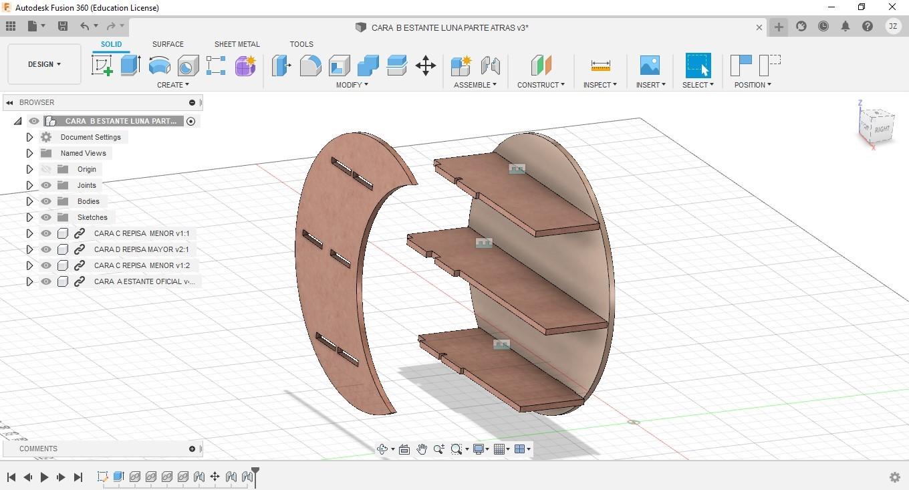Click the Capture Position icon
Viewport: 909px width, 490px height.
pyautogui.click(x=741, y=66)
